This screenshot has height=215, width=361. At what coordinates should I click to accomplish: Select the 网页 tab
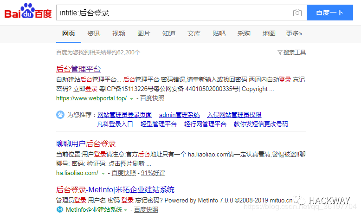tap(69, 33)
